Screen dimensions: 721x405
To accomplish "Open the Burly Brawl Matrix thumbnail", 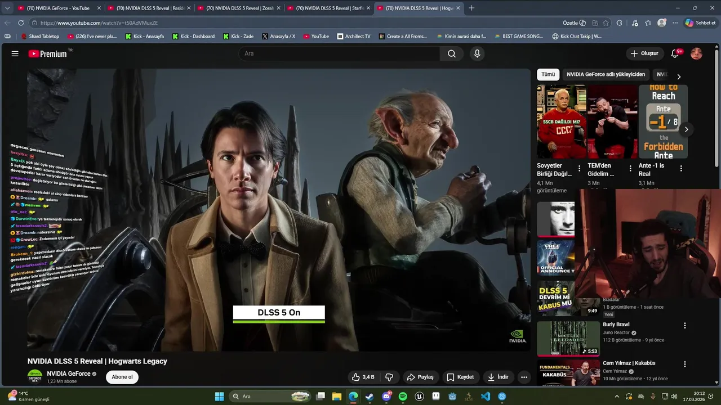I will [568, 338].
